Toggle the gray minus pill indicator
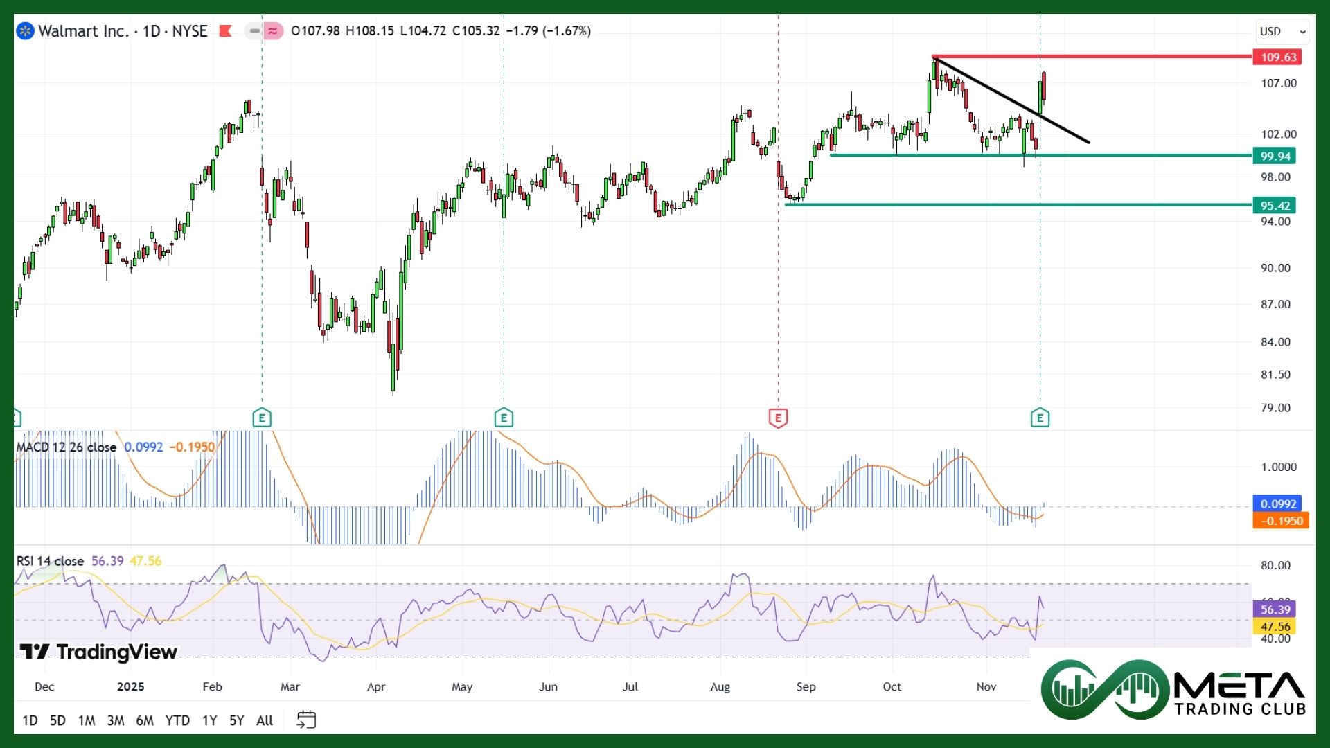The image size is (1330, 748). (254, 31)
